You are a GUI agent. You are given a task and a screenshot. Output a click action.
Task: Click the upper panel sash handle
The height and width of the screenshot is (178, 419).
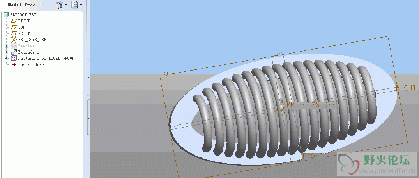pyautogui.click(x=89, y=78)
